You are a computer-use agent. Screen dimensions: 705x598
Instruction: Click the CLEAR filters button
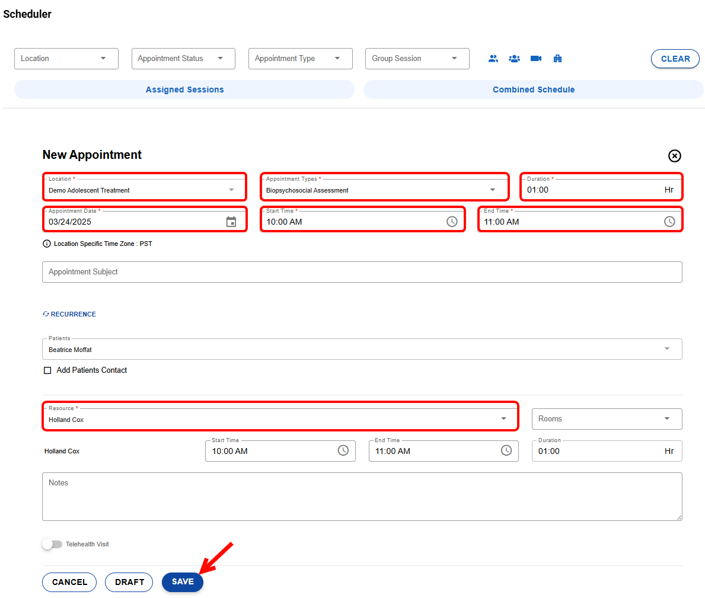click(x=675, y=59)
